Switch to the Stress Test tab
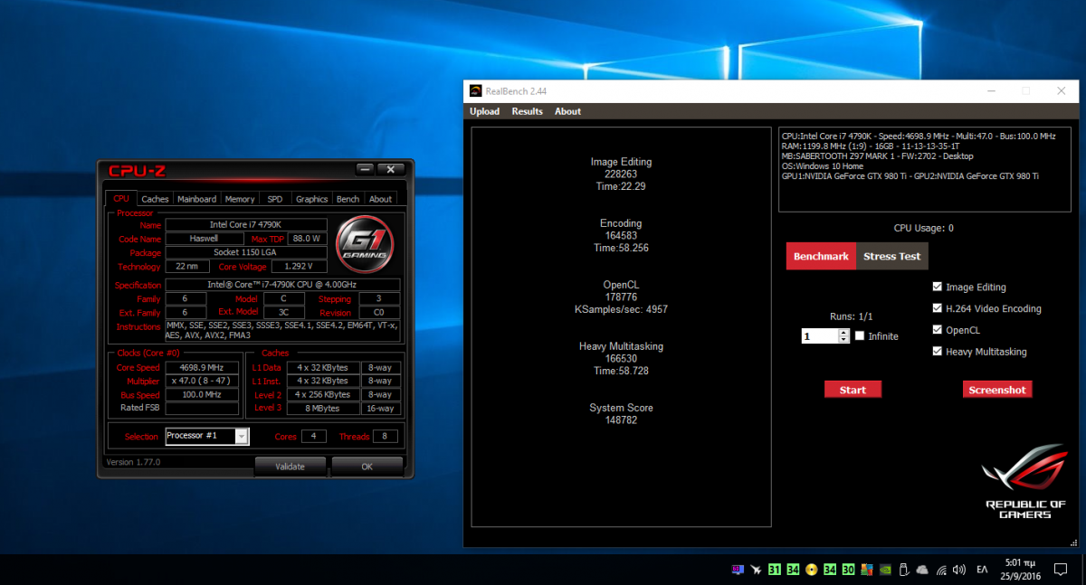 coord(891,256)
